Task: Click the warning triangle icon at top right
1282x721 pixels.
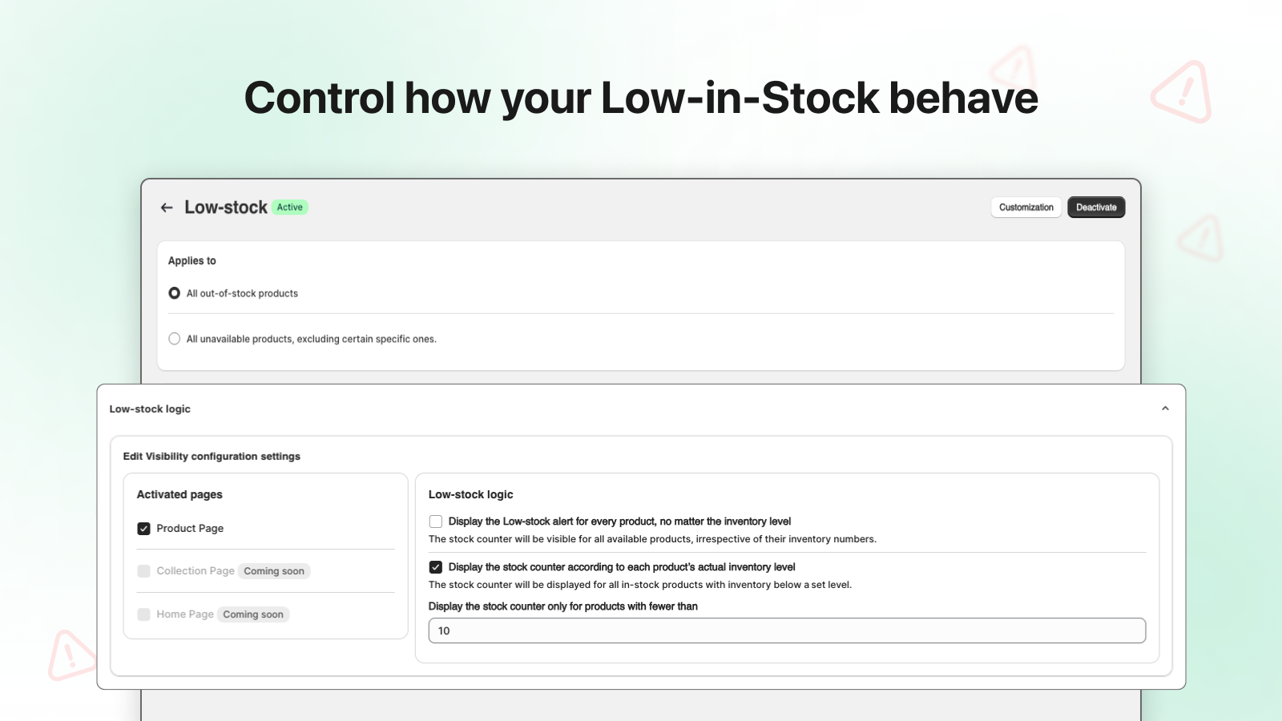Action: (1181, 91)
